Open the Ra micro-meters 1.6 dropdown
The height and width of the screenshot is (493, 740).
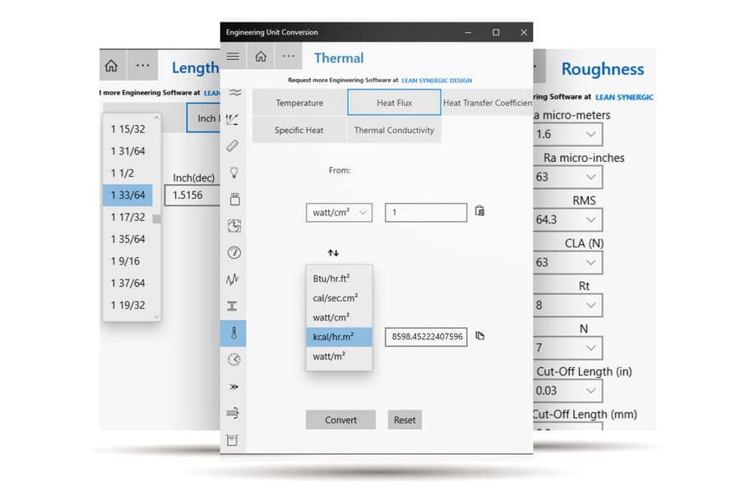pyautogui.click(x=567, y=135)
